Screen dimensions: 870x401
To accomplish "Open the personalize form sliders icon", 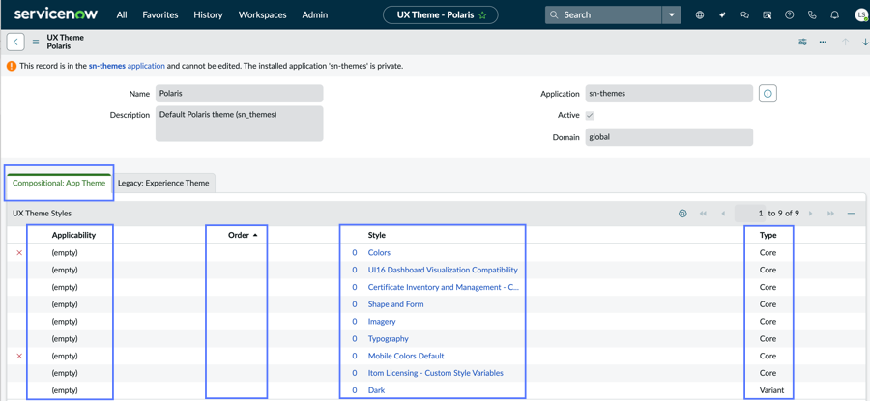I will (x=802, y=42).
